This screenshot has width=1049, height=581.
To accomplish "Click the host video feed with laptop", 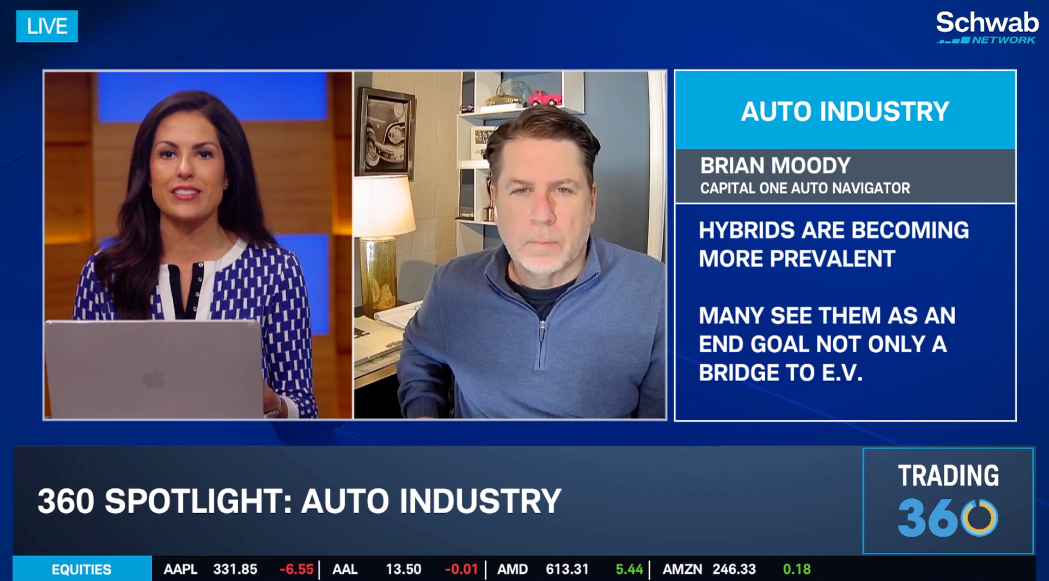I will (198, 245).
